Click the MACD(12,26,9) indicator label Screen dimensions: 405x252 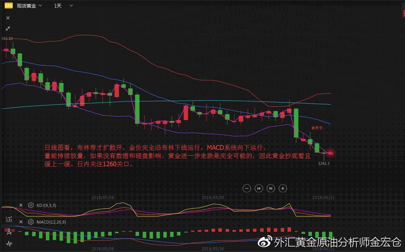[x=51, y=222]
